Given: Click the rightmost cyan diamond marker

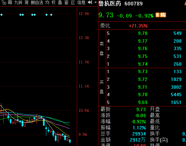Looking at the screenshot, I should pyautogui.click(x=51, y=15).
